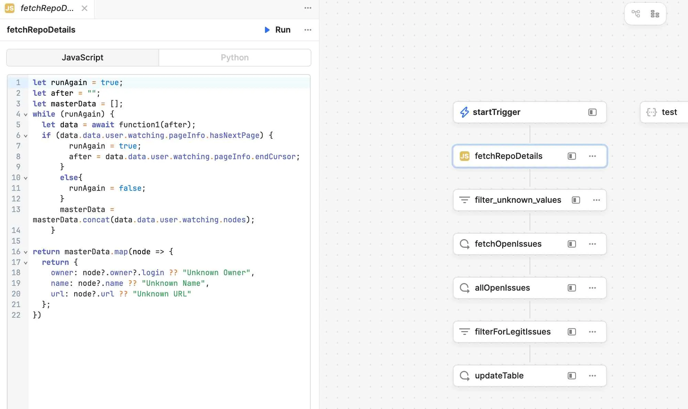Run the fetchRepoDetails block
Viewport: 688px width, 409px height.
(277, 30)
